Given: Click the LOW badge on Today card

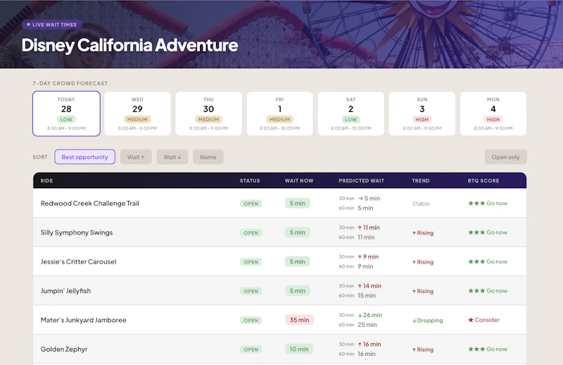Looking at the screenshot, I should tap(66, 119).
